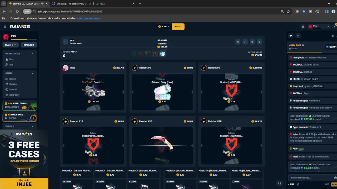Click the Injee profile avatar in sidebar
Image resolution: width=337 pixels, height=189 pixels.
coord(6,37)
